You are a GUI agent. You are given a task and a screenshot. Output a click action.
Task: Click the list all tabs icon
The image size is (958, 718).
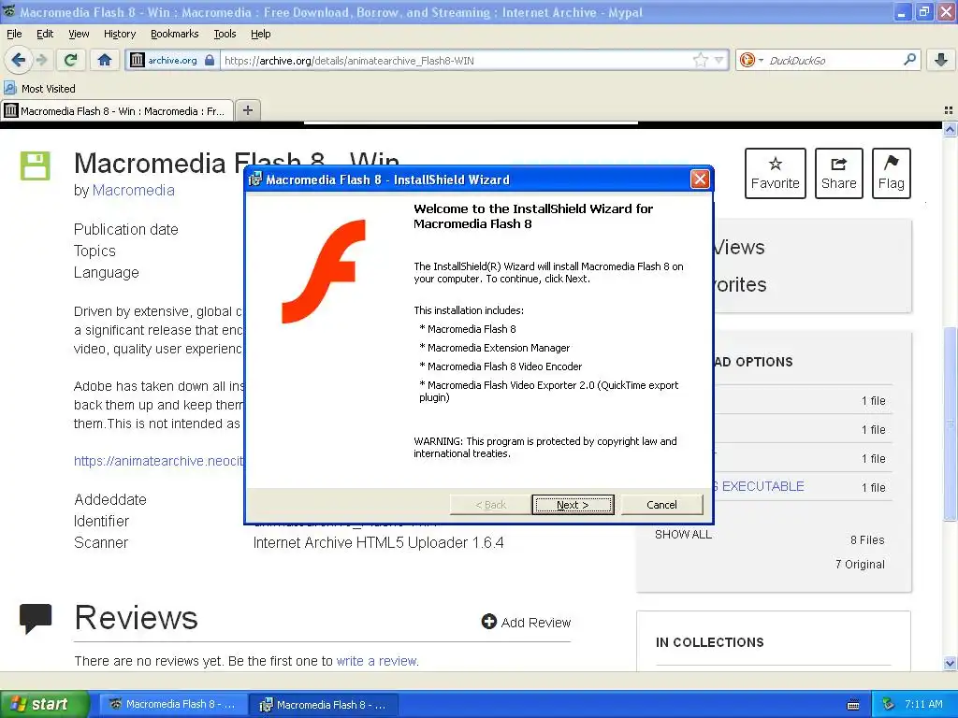point(949,110)
